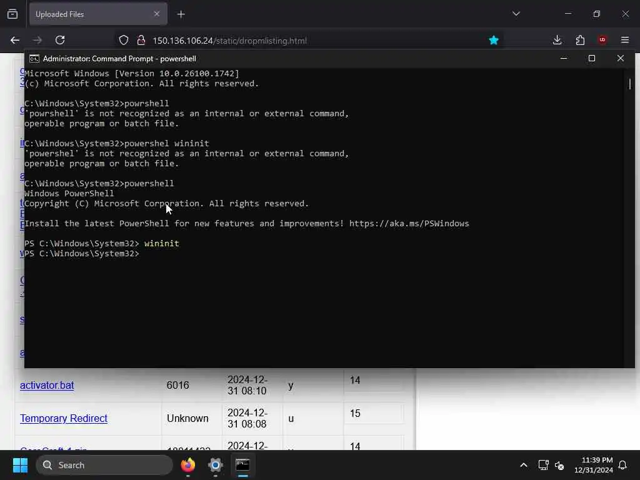The image size is (640, 480).
Task: Reload the current page
Action: coord(60,40)
